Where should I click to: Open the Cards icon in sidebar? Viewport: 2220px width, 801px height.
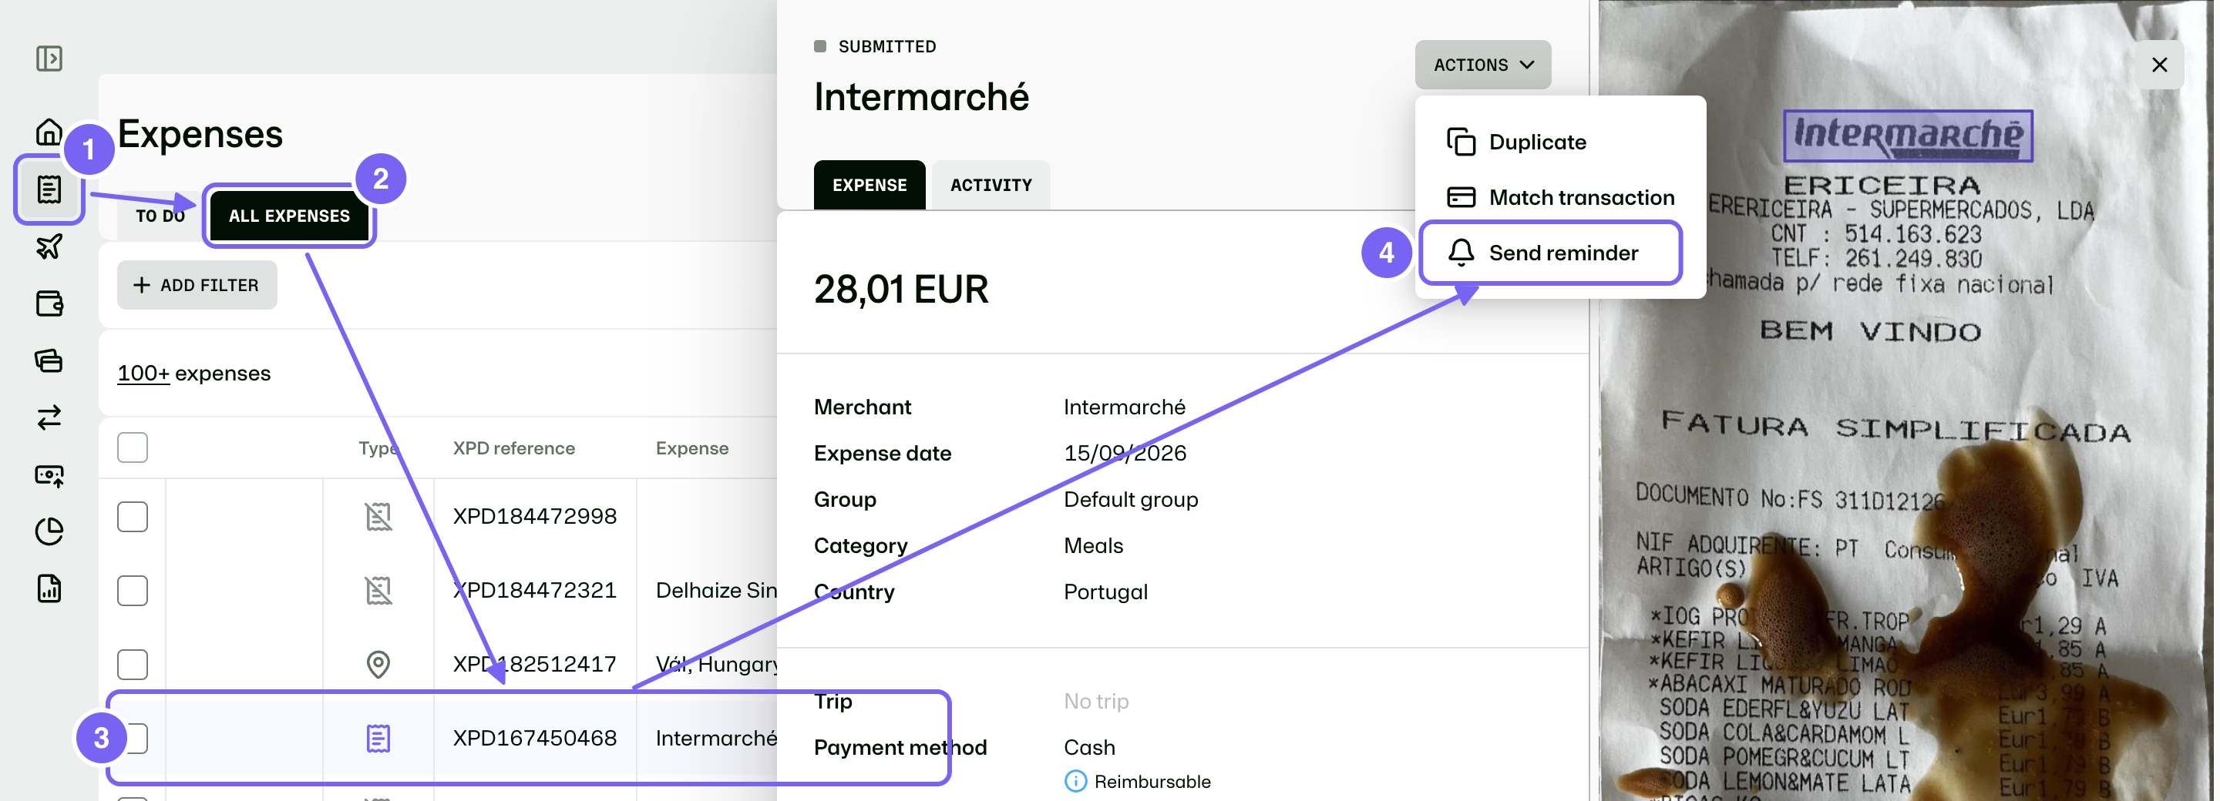click(x=49, y=360)
